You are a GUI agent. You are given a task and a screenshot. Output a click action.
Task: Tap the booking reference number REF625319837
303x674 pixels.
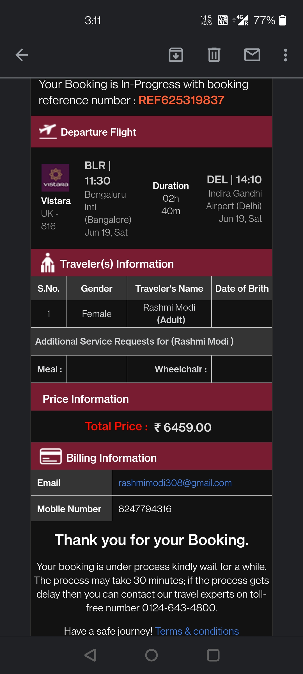click(181, 100)
